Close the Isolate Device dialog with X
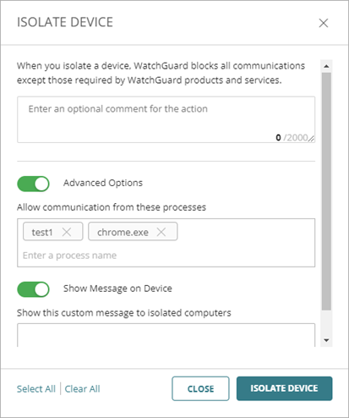 coord(324,23)
